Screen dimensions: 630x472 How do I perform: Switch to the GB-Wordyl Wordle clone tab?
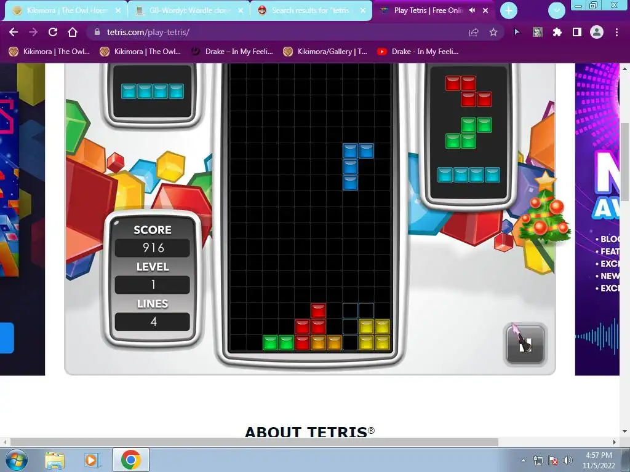coord(189,11)
